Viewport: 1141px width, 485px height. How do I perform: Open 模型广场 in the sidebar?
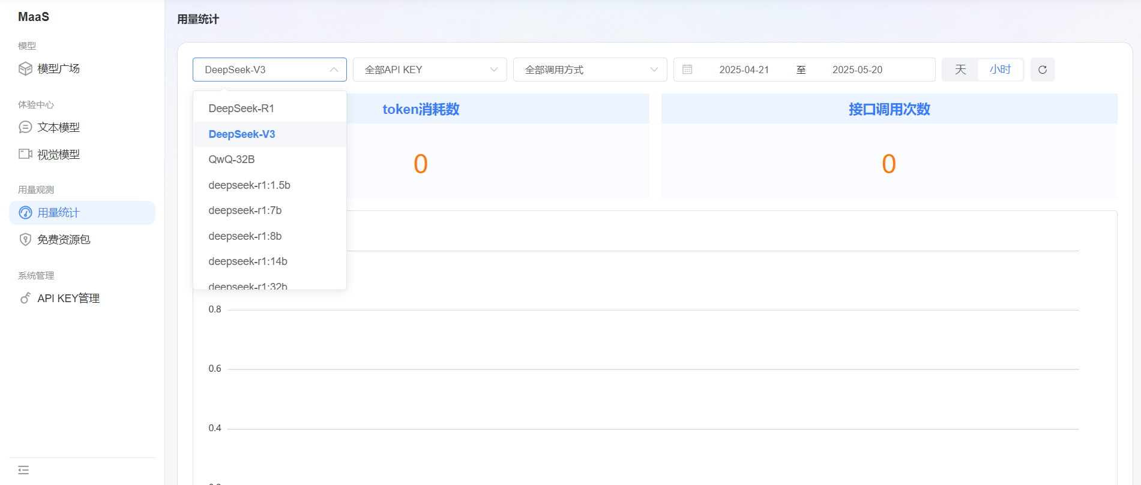coord(82,69)
